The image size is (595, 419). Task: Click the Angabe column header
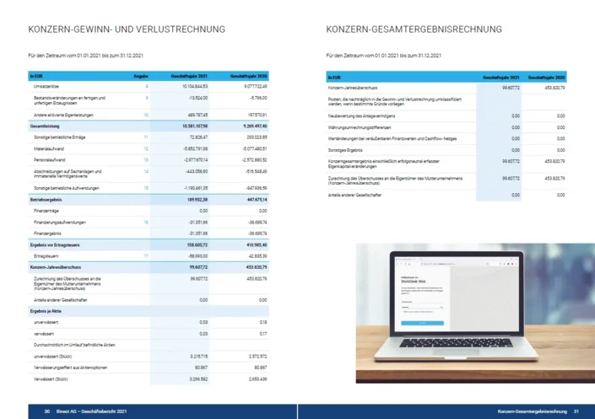[142, 76]
